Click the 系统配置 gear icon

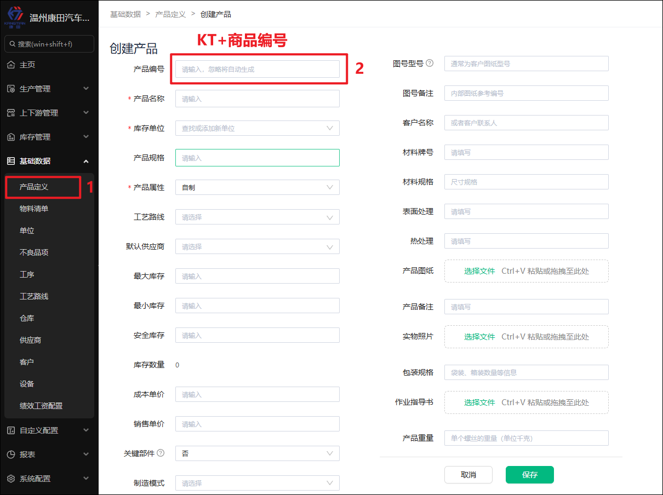coord(11,479)
